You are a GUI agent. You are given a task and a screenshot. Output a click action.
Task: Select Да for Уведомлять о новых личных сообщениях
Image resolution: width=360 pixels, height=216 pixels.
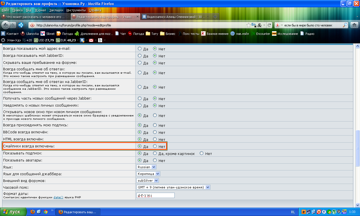click(140, 105)
